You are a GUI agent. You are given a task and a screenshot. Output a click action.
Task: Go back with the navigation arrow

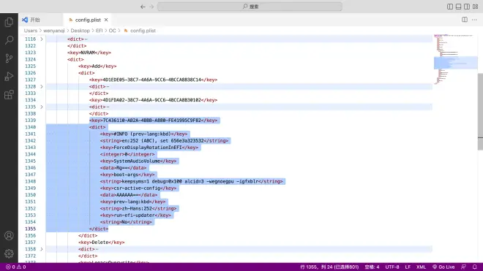[143, 7]
